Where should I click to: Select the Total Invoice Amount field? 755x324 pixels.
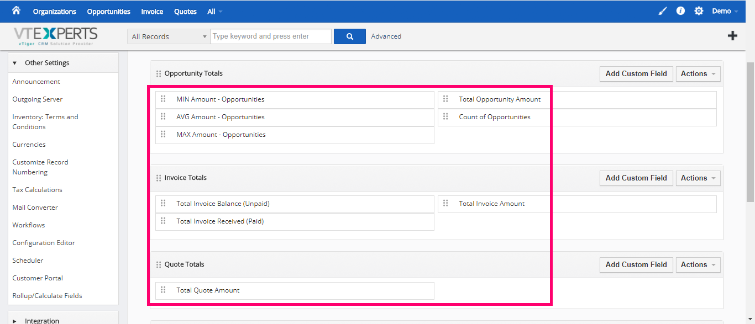[578, 204]
